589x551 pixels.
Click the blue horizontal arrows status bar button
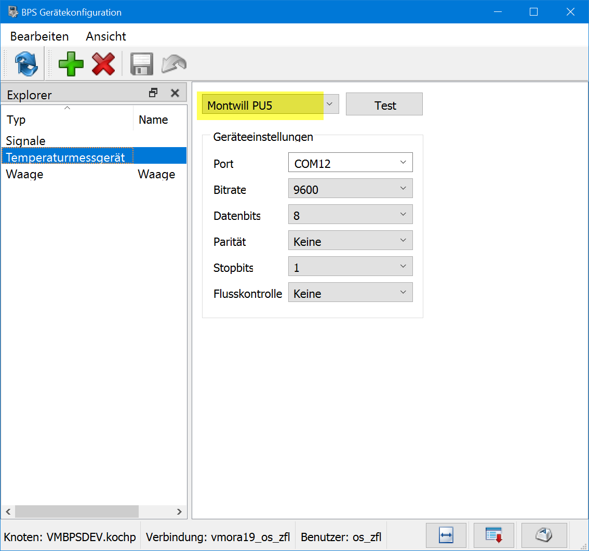pyautogui.click(x=446, y=535)
